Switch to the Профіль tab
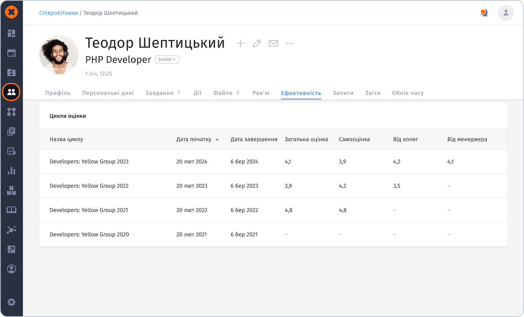The image size is (524, 317). pos(58,93)
